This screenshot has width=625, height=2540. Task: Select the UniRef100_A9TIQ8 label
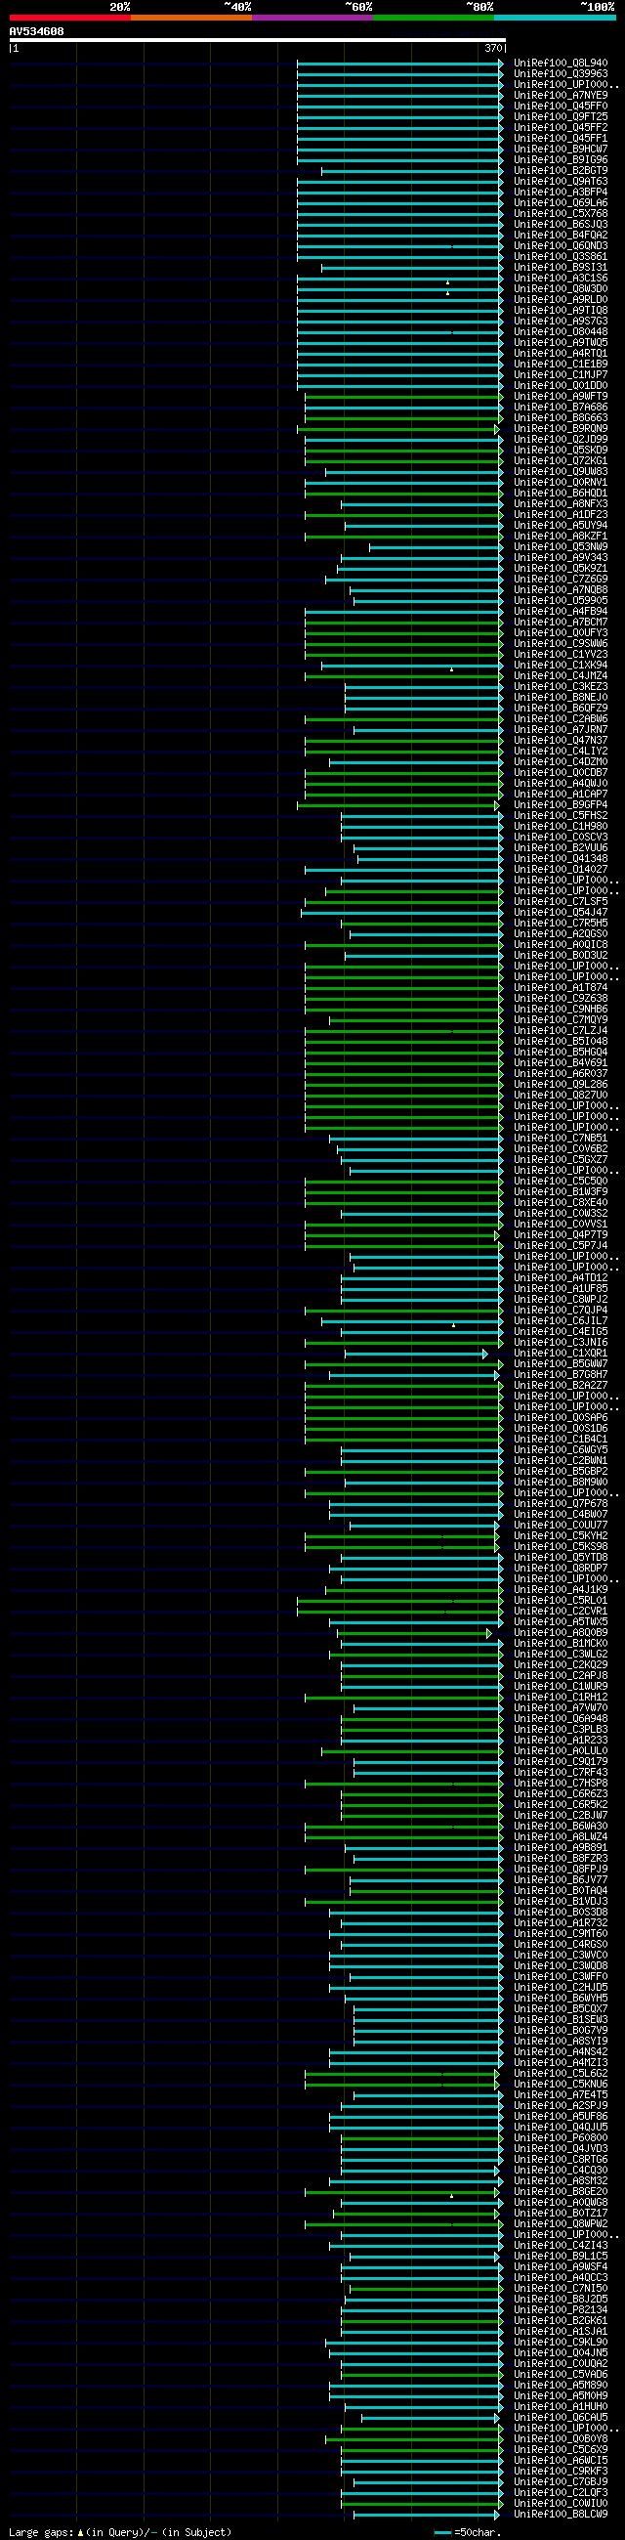point(561,311)
